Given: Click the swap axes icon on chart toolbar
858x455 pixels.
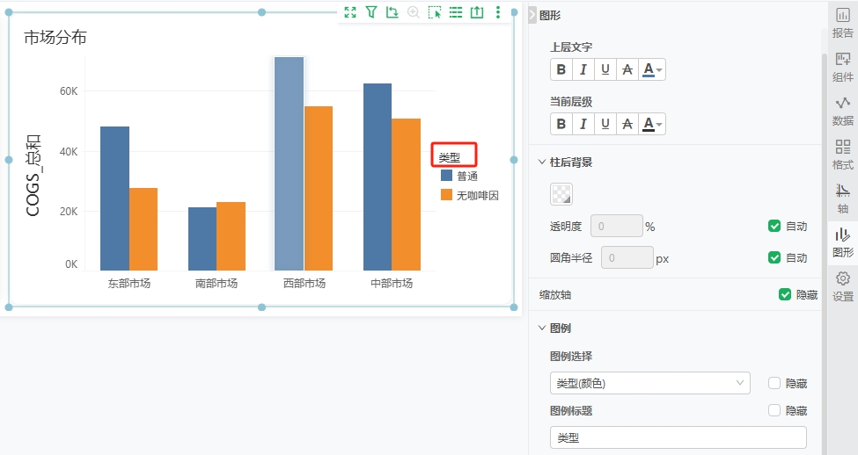Looking at the screenshot, I should [392, 12].
